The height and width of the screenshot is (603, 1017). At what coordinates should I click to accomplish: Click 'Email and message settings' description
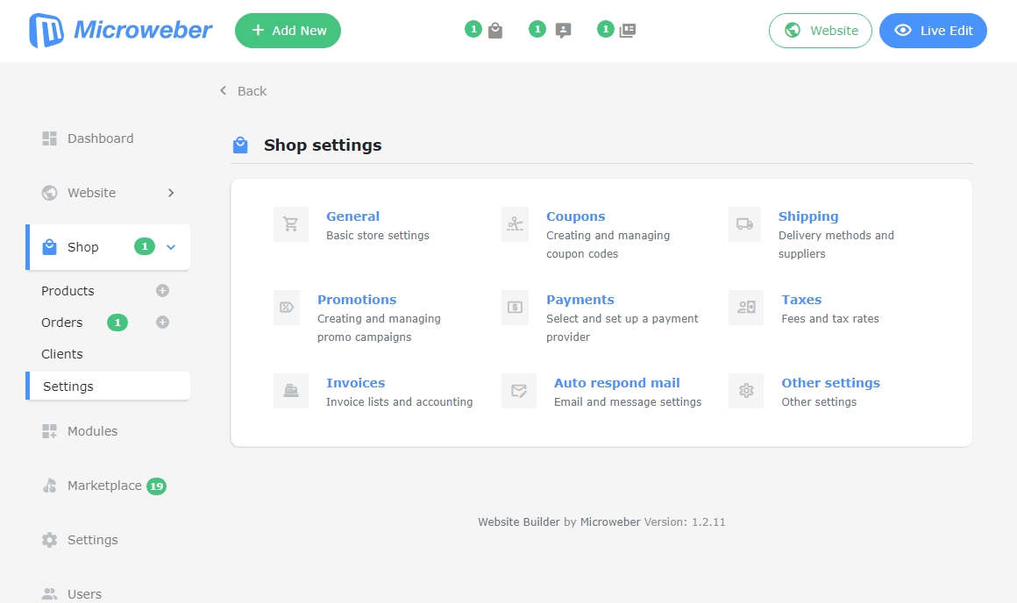(x=628, y=402)
